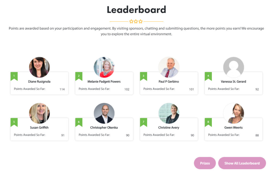This screenshot has height=176, width=274.
Task: Select Susan Griffith's profile photo
Action: [x=39, y=113]
